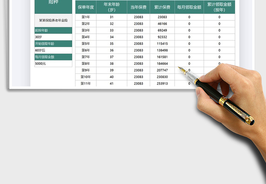Click 当年保费 value 23083 in 第2年 row
Viewport: 266px width, 184px height.
point(138,24)
